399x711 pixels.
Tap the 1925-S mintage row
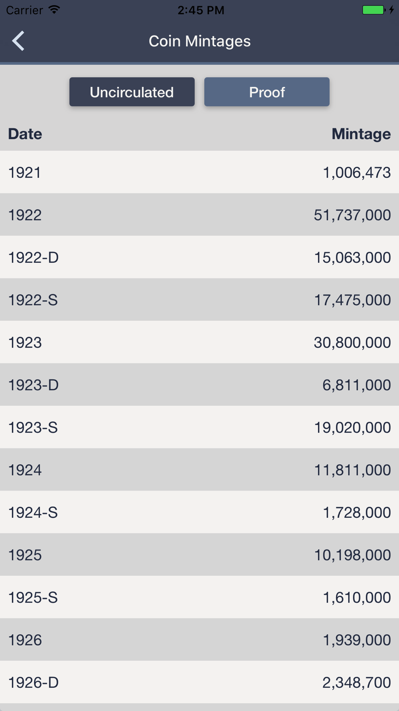tap(199, 597)
